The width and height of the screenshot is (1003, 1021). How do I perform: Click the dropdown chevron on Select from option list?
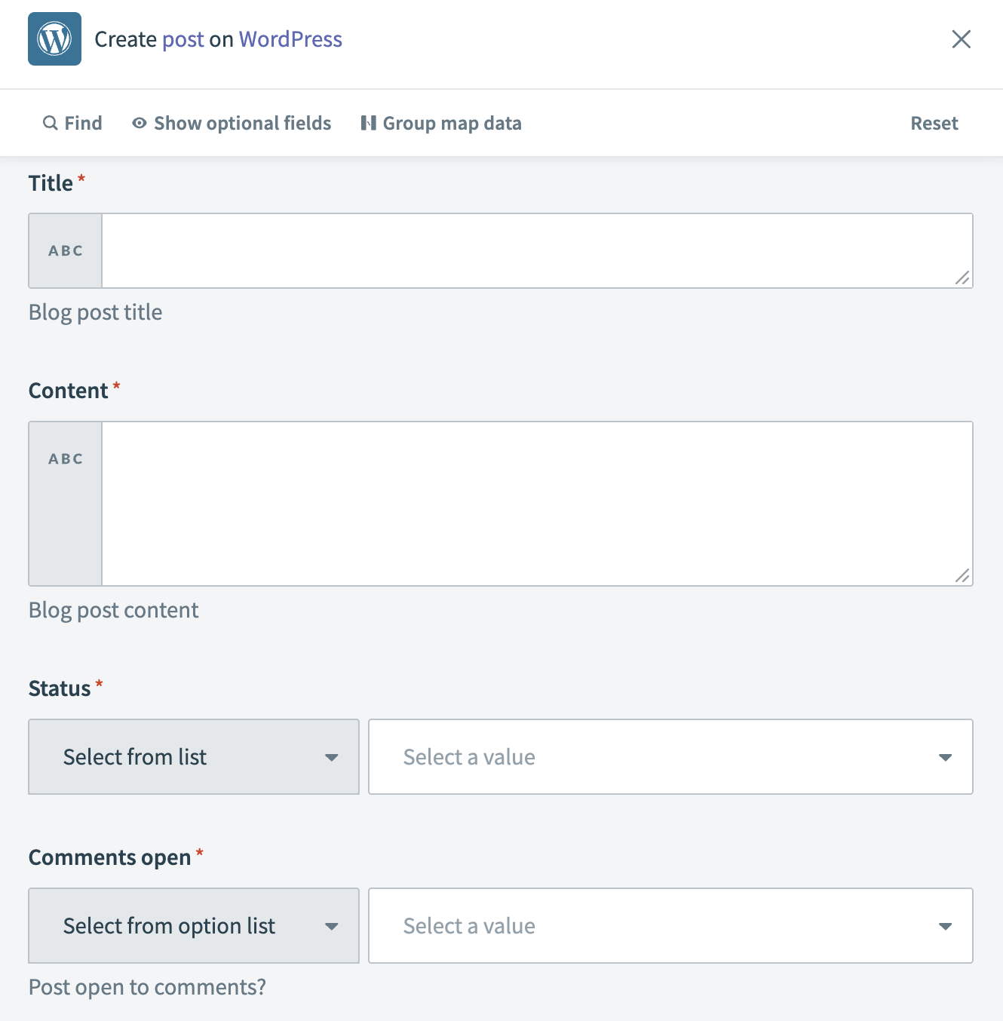(x=331, y=926)
